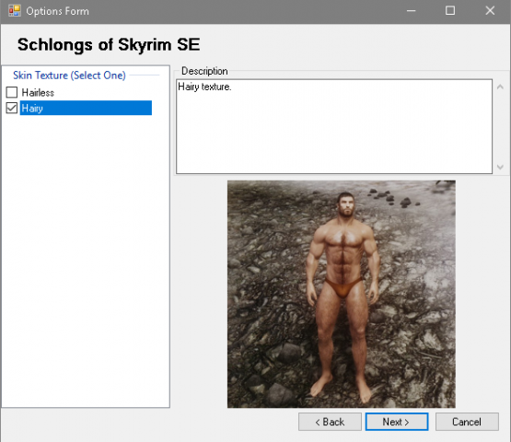The width and height of the screenshot is (511, 442).
Task: Maximize the Options Form window
Action: pos(450,11)
